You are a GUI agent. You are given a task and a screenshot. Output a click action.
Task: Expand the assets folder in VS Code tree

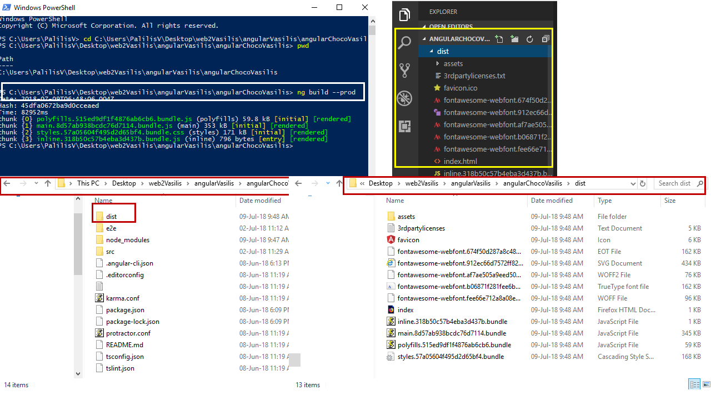point(438,63)
